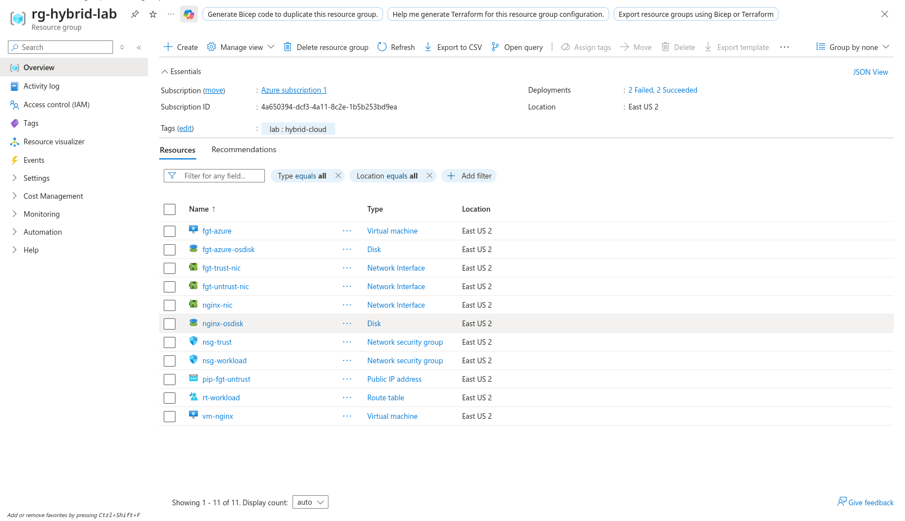
Task: Check the nginx-nic row checkbox
Action: click(169, 305)
